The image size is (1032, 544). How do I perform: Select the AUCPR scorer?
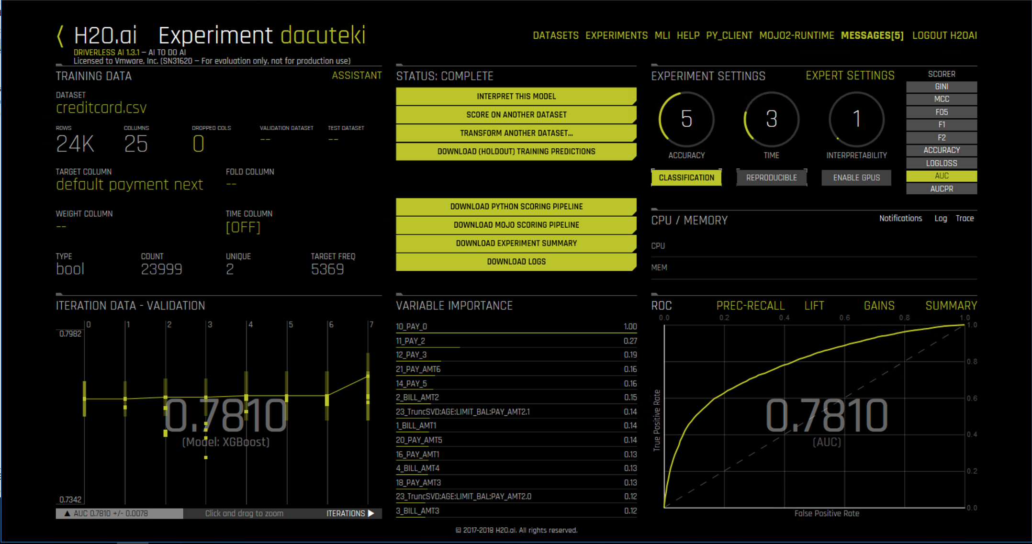tap(941, 189)
